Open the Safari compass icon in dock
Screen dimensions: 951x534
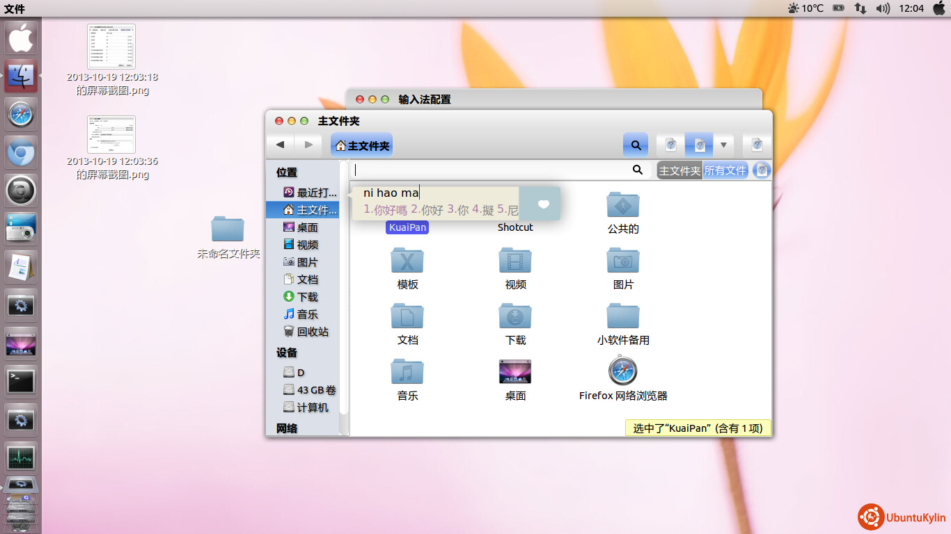pos(21,114)
